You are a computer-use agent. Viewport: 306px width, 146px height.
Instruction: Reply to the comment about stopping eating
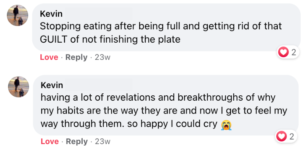click(76, 58)
